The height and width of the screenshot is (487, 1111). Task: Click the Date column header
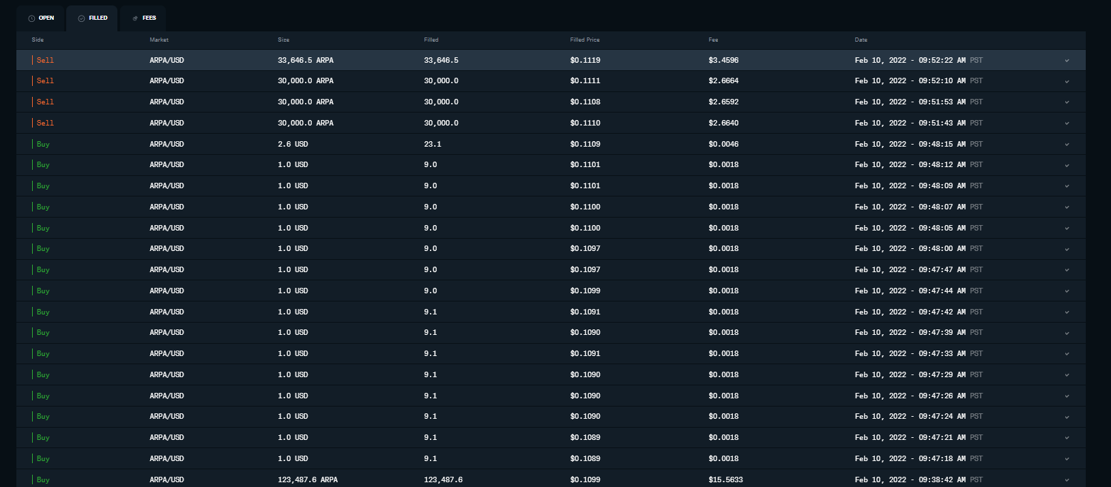pyautogui.click(x=861, y=40)
